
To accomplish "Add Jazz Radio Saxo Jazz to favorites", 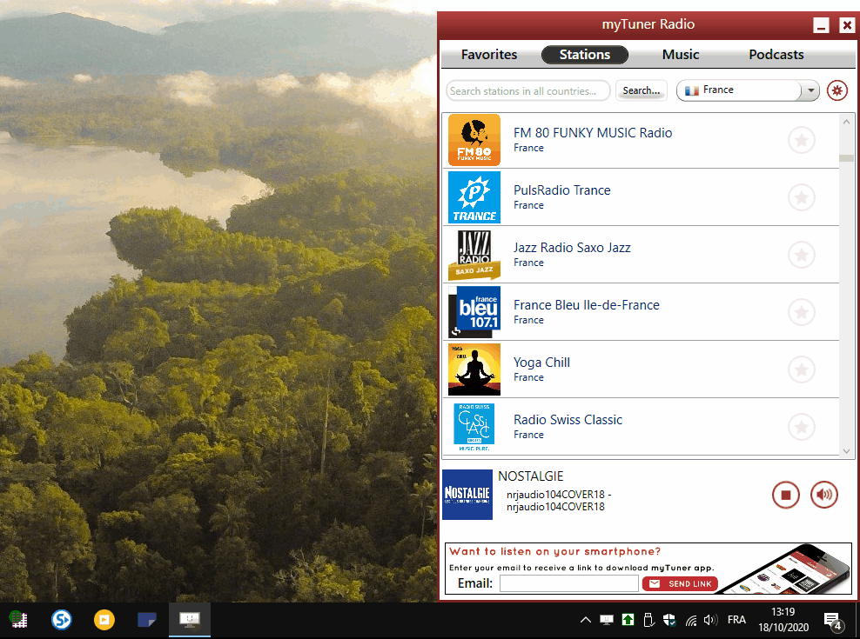I will pos(802,255).
